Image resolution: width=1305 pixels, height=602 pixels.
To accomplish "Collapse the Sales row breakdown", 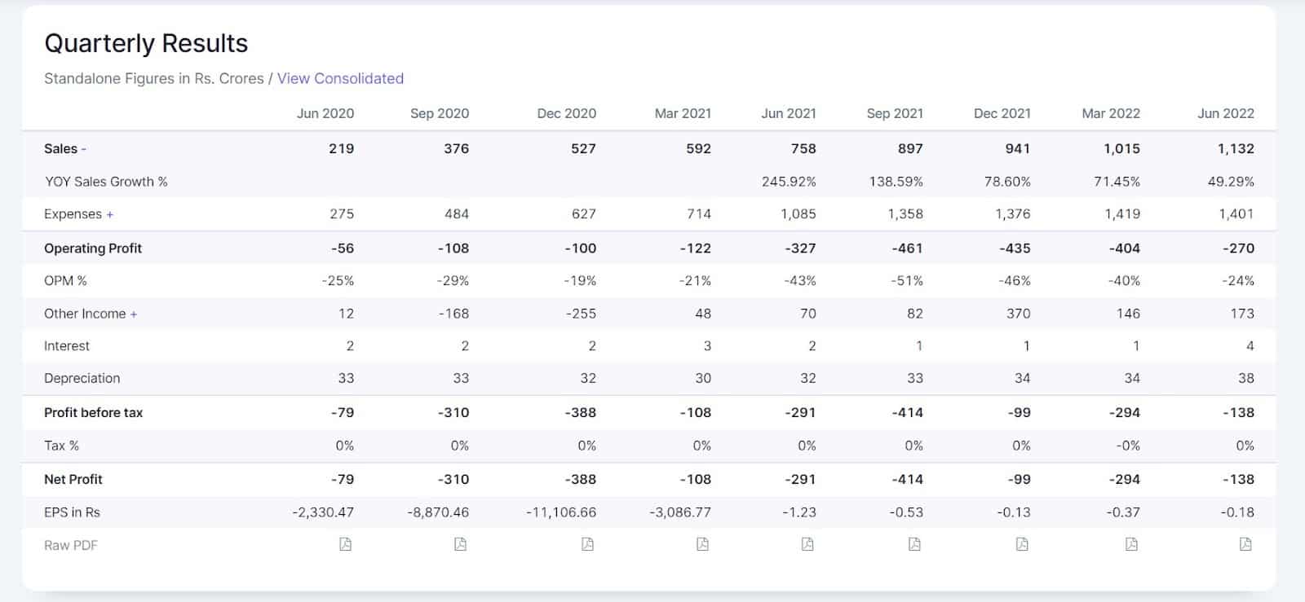I will [x=84, y=149].
